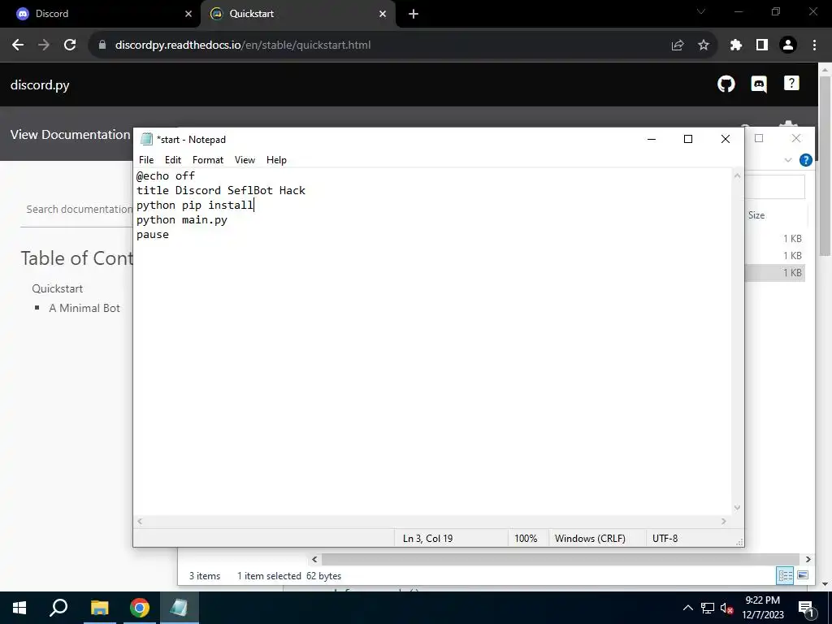Switch to the Quickstart browser tab
The height and width of the screenshot is (624, 832).
[x=297, y=14]
